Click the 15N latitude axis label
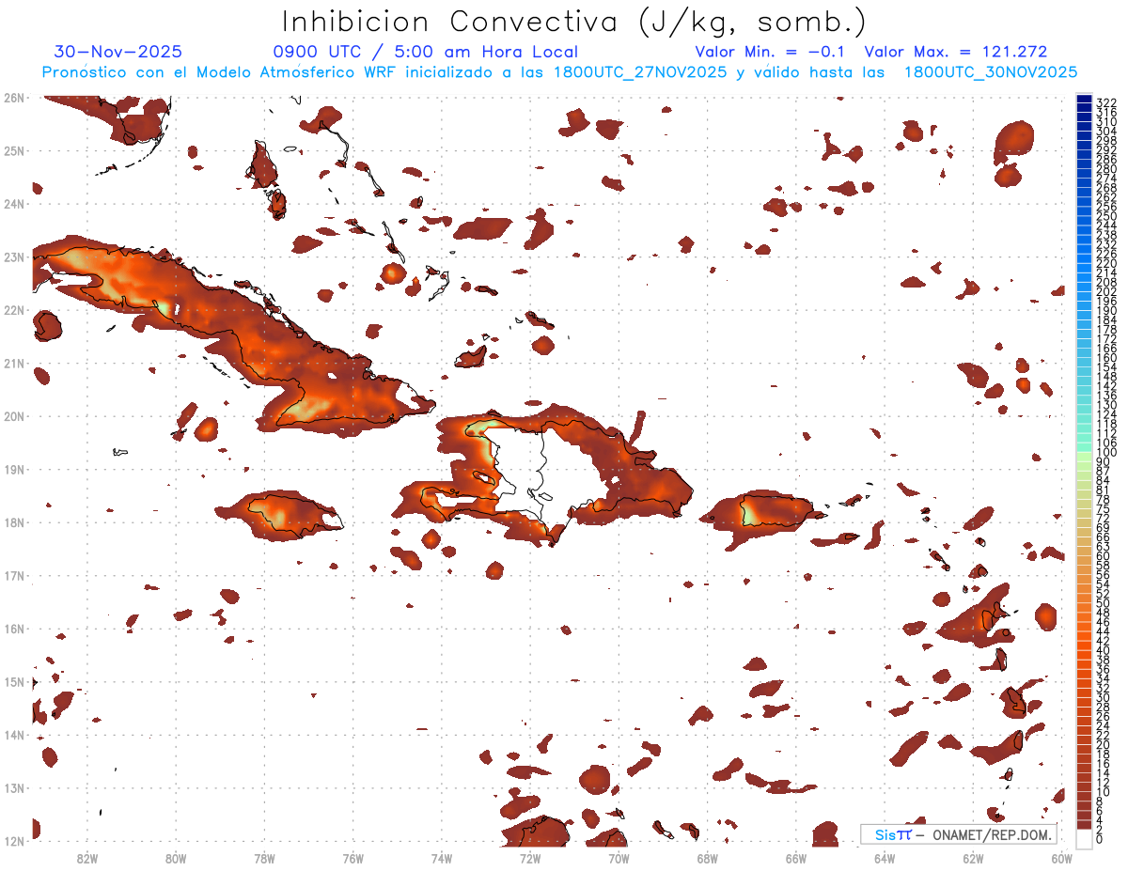The image size is (1128, 871). [x=14, y=681]
